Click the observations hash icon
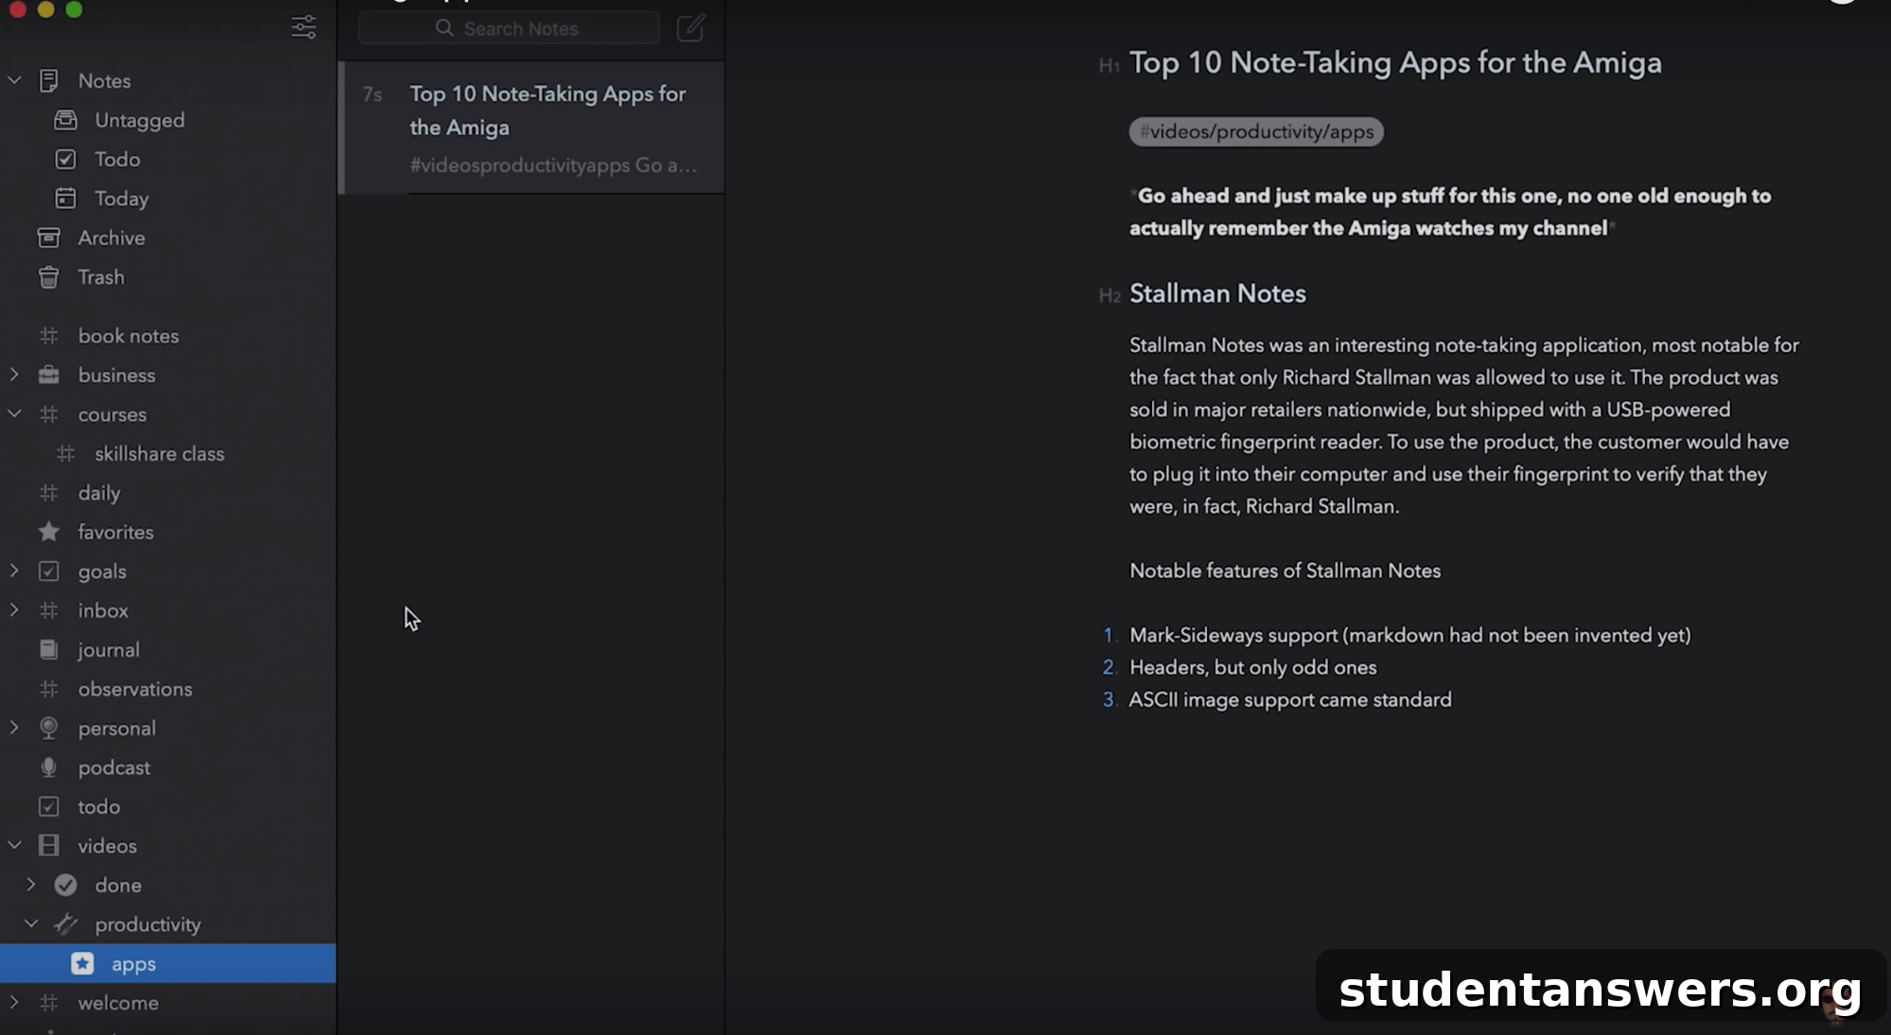 [48, 689]
